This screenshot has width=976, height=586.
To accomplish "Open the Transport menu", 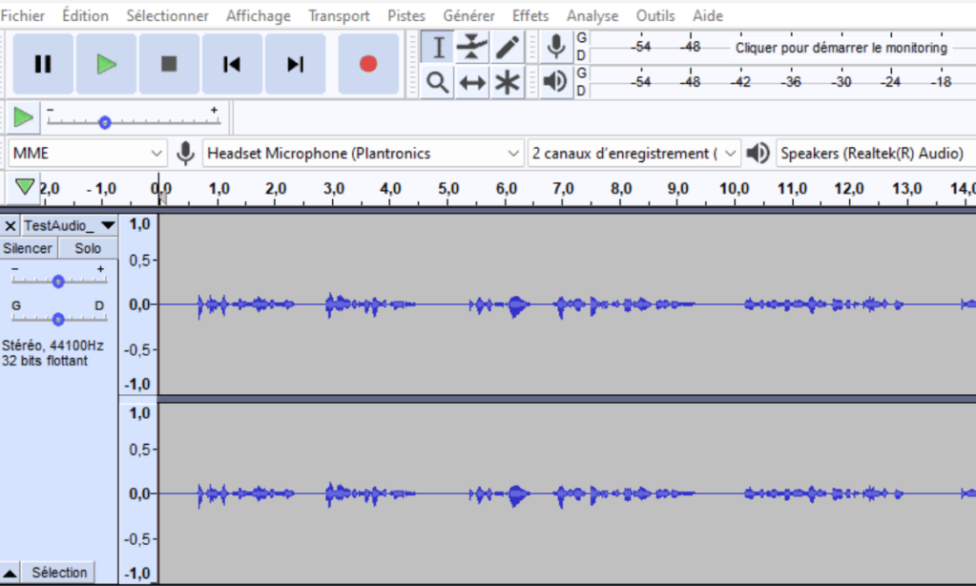I will tap(339, 15).
